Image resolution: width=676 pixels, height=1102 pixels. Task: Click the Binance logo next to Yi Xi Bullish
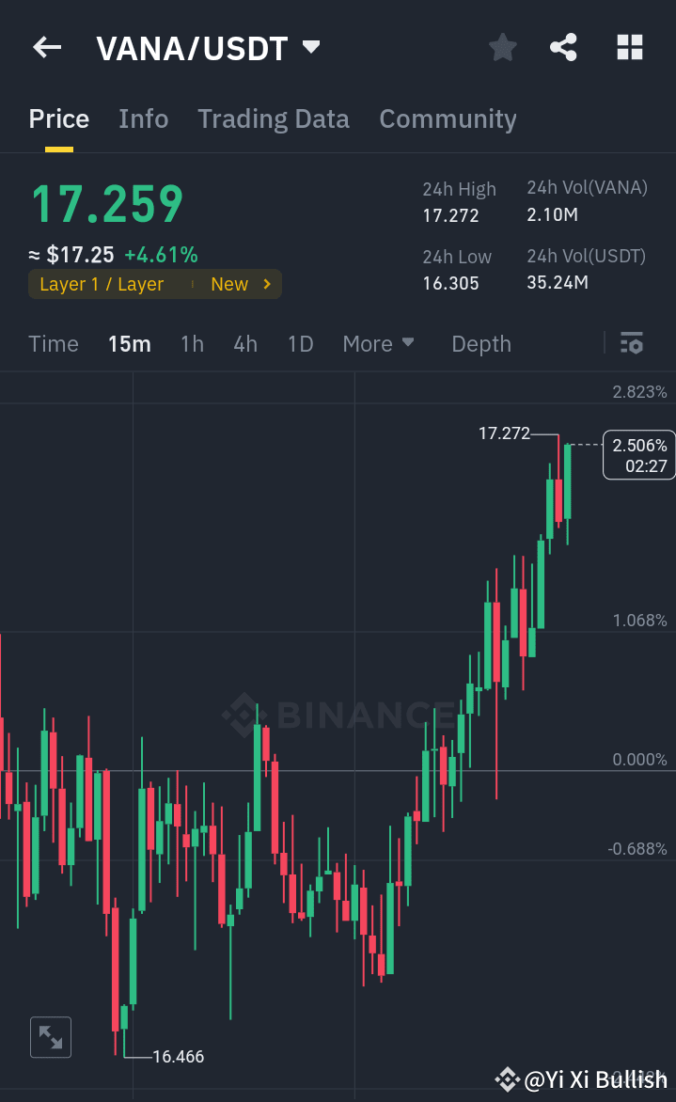coord(508,1079)
